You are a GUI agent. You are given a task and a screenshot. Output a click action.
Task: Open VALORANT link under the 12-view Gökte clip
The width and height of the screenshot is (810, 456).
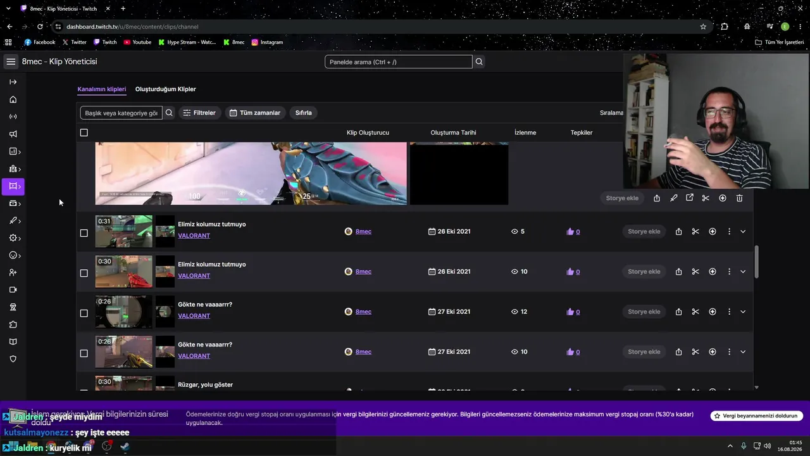(x=194, y=316)
